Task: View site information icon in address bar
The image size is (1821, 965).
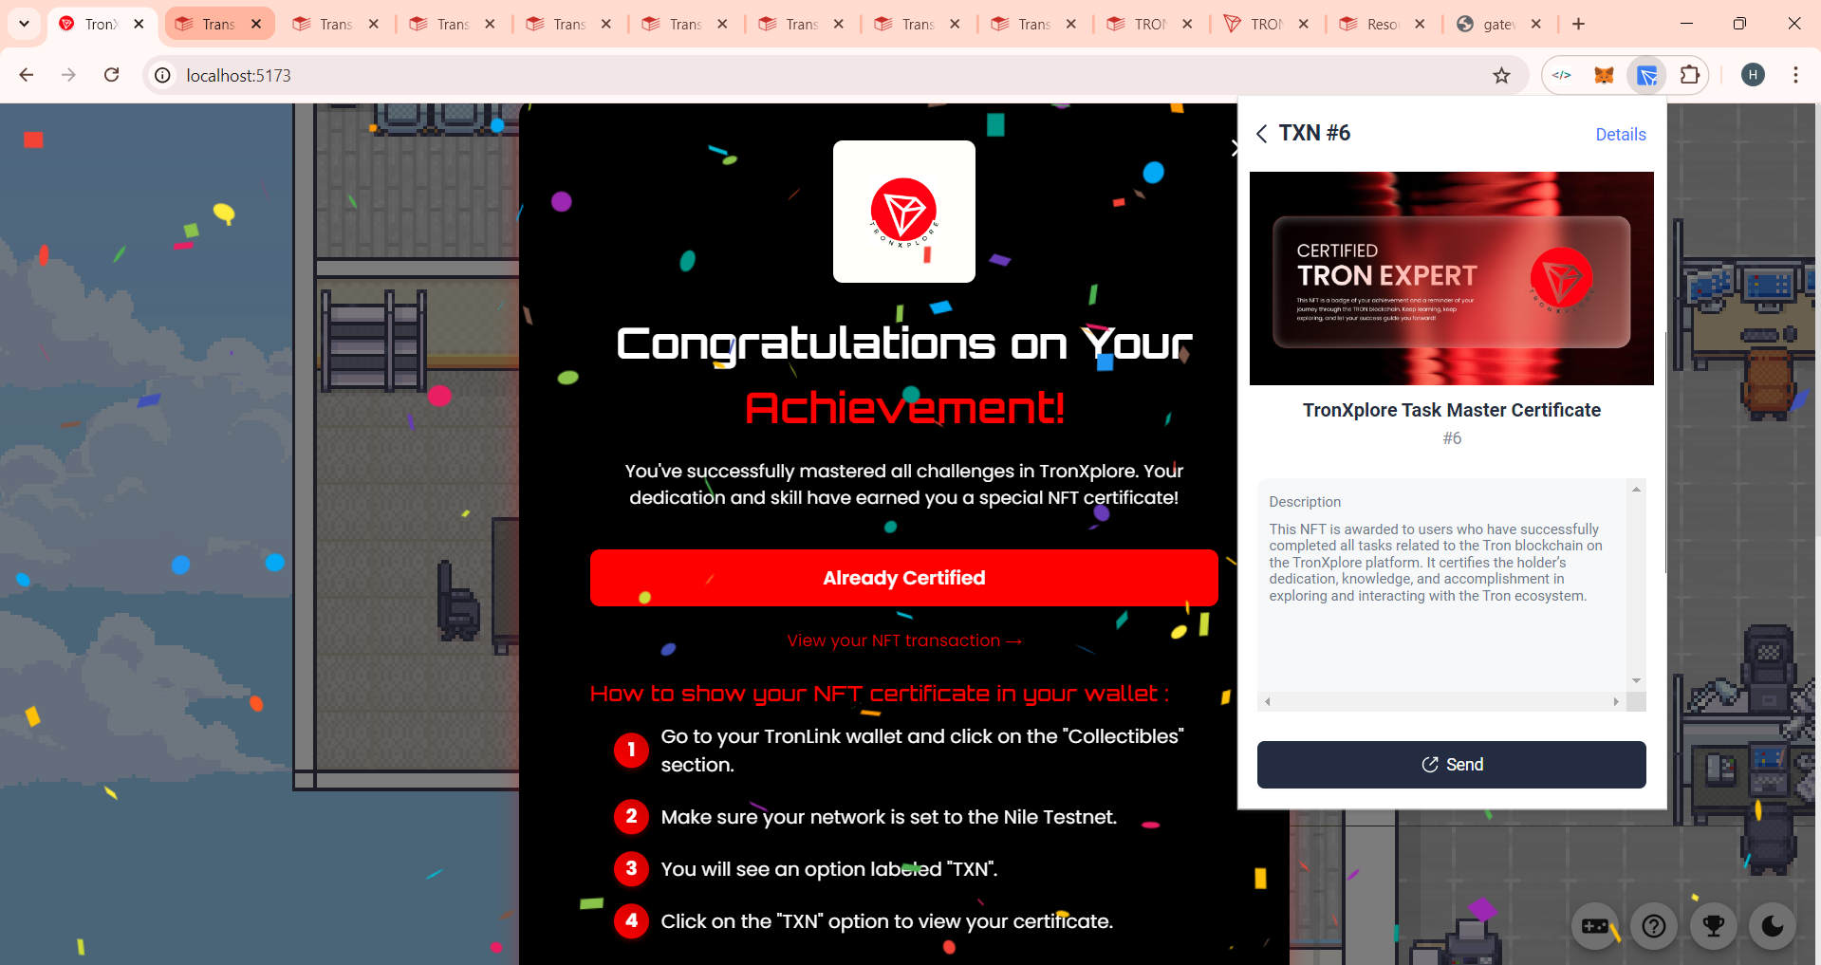Action: [163, 75]
